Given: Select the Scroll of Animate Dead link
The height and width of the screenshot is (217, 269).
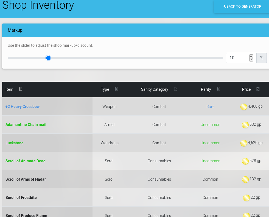Looking at the screenshot, I should [x=26, y=161].
